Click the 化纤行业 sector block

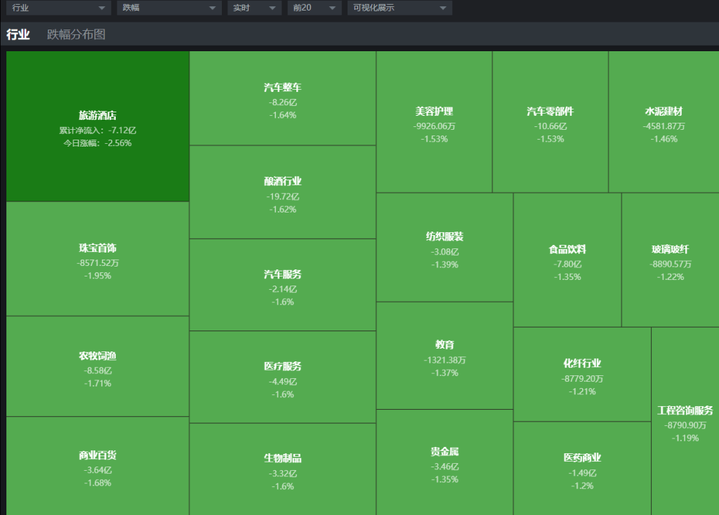[582, 375]
